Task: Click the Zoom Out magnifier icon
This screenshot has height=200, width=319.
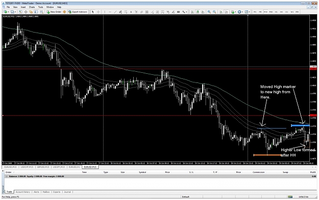Action: point(214,12)
